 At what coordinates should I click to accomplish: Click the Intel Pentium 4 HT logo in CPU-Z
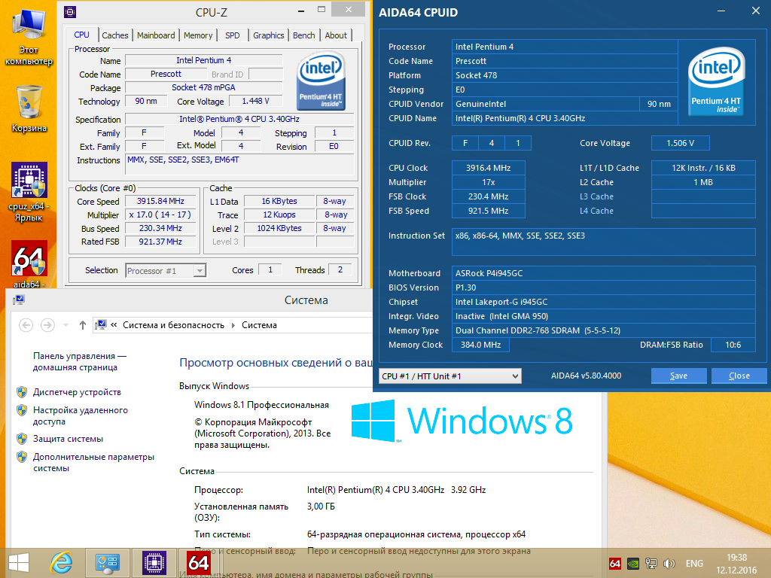(321, 81)
